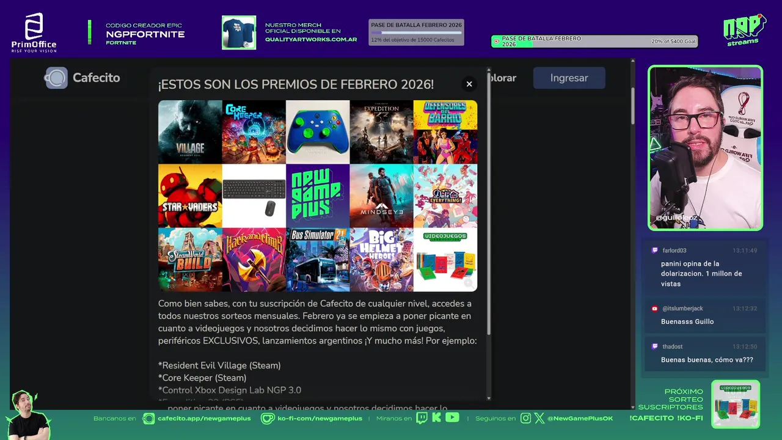Select the Expedition 33 prize thumbnail
The width and height of the screenshot is (782, 440).
(x=382, y=132)
